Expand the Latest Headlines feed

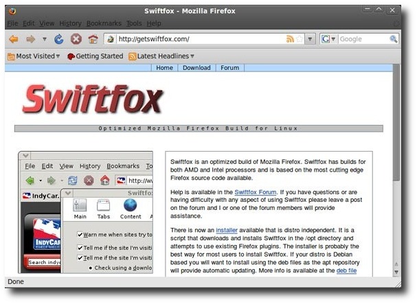click(161, 56)
